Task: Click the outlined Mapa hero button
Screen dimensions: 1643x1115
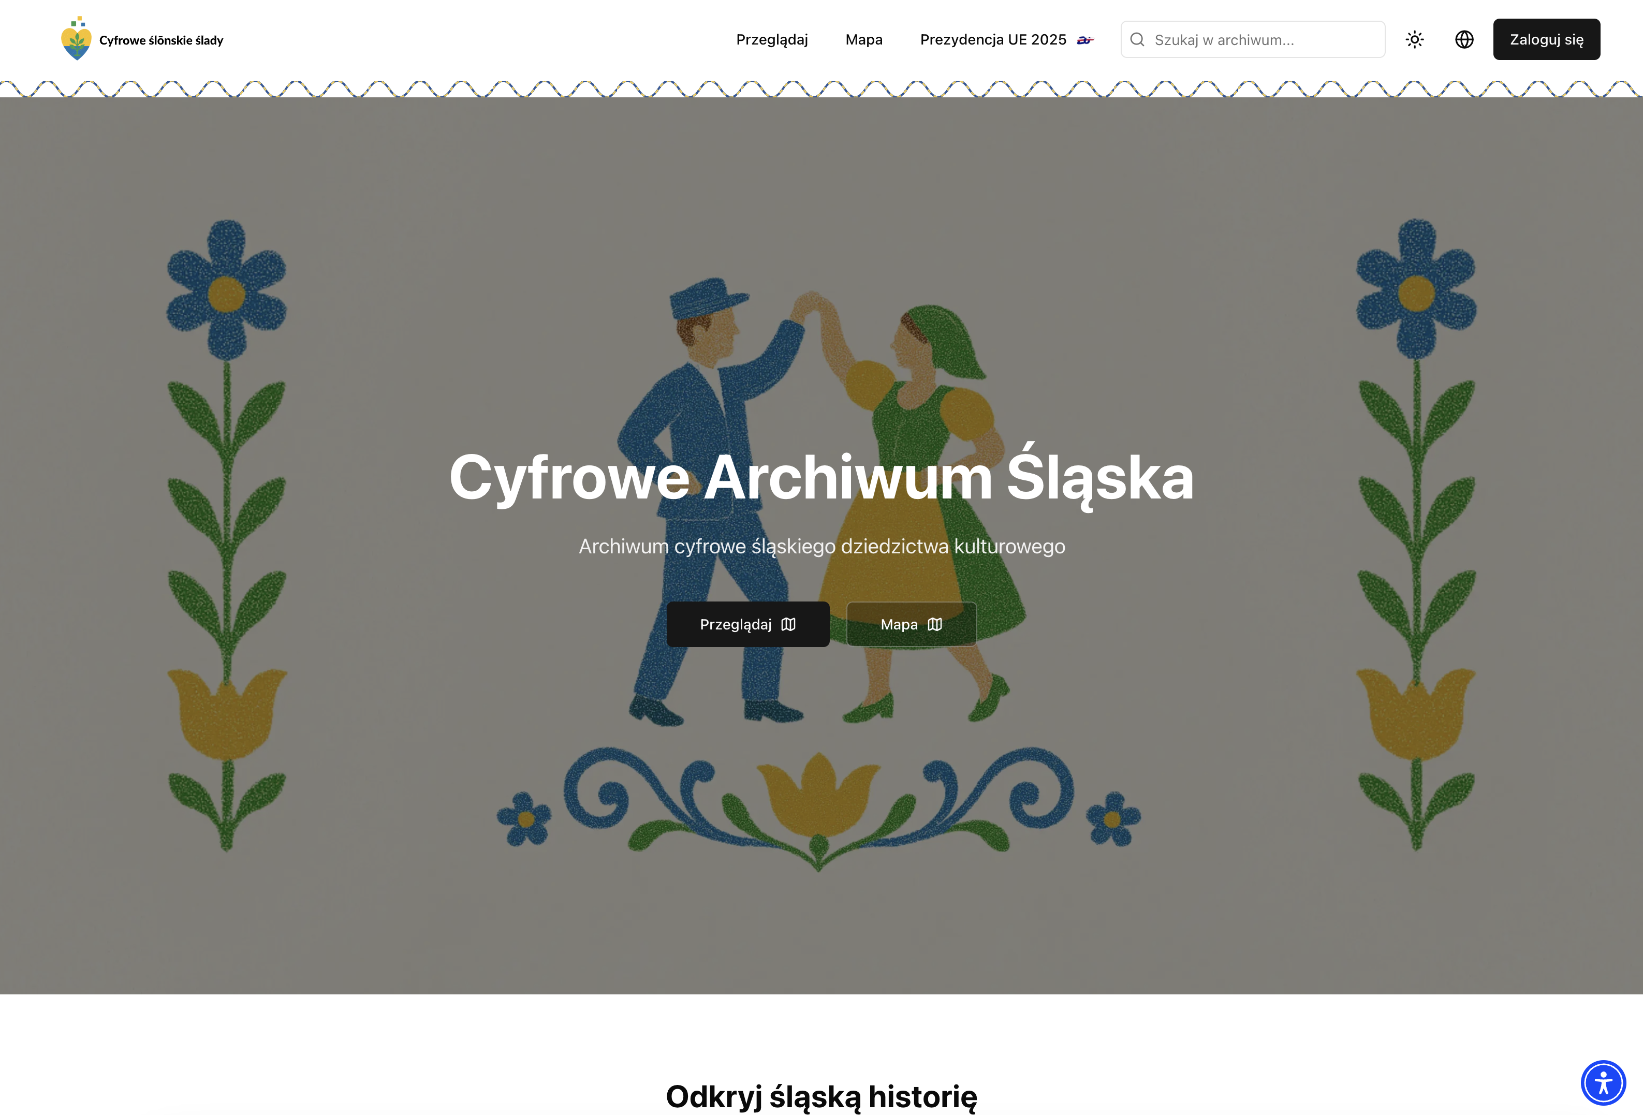Action: coord(898,624)
